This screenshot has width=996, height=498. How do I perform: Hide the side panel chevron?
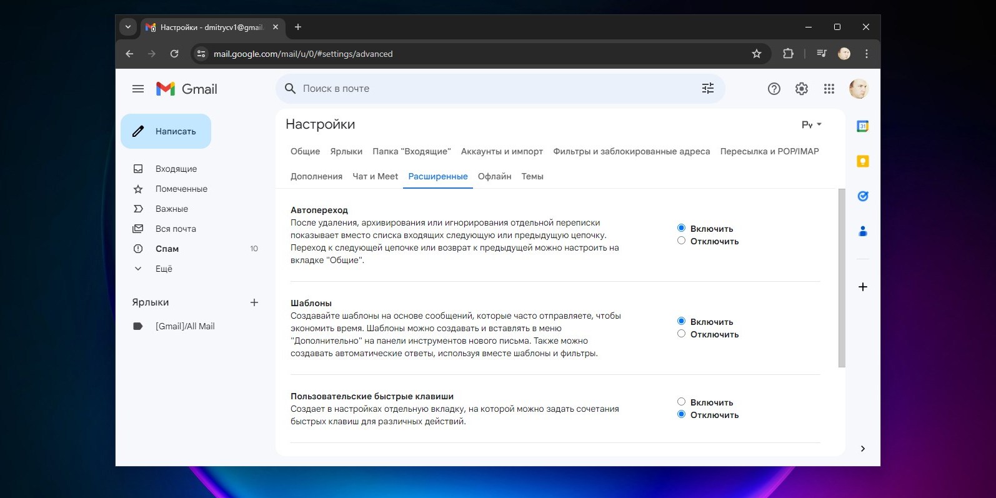point(863,449)
